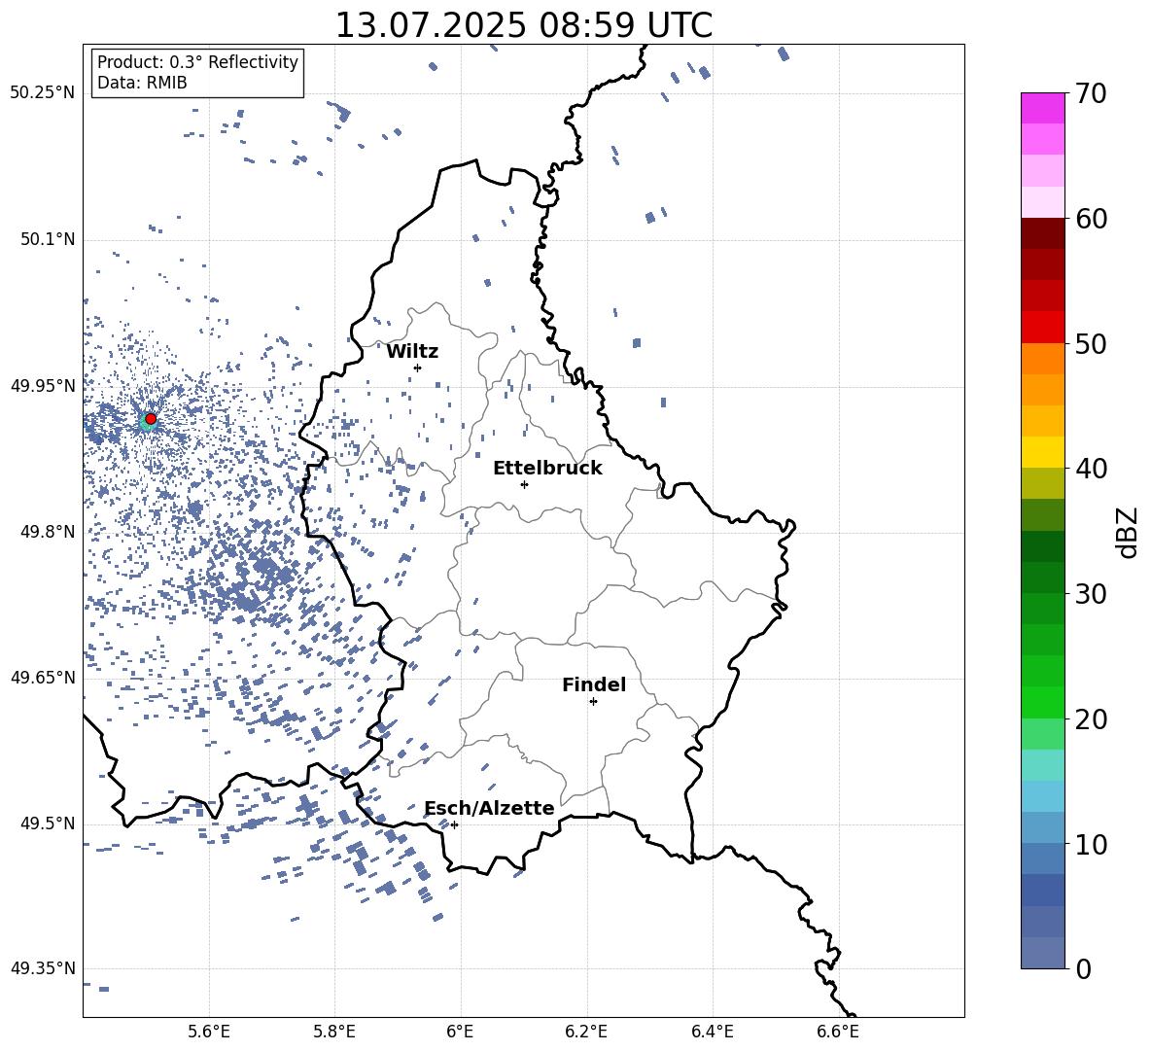Click the colorbar tick label 10
This screenshot has height=1051, width=1151.
coord(1091,844)
